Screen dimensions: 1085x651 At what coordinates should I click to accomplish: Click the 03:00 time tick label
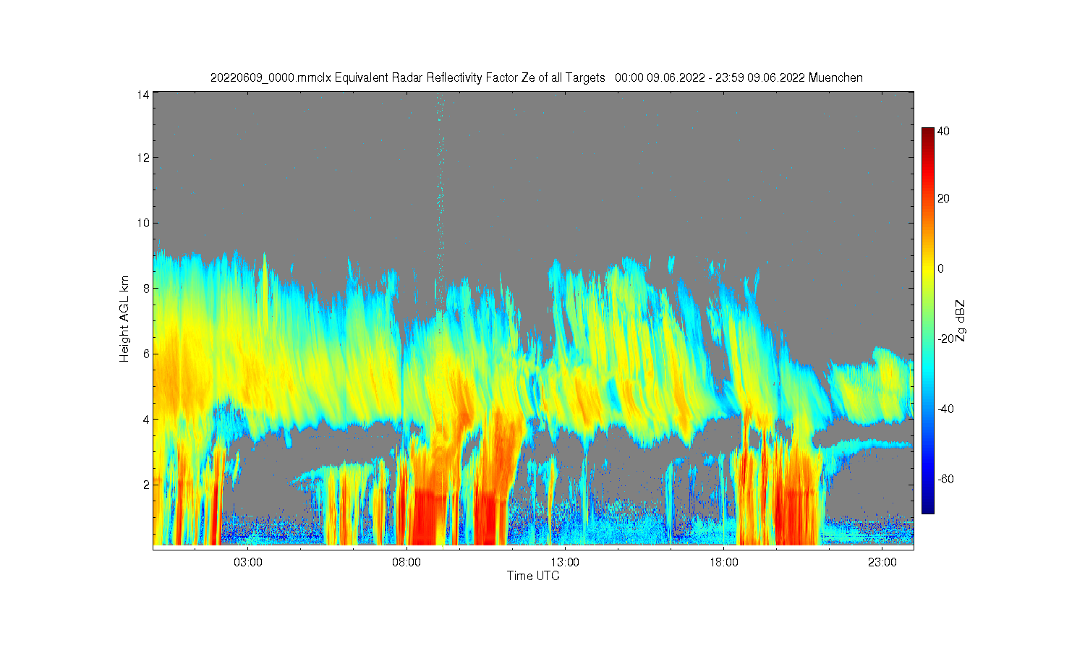click(x=248, y=562)
